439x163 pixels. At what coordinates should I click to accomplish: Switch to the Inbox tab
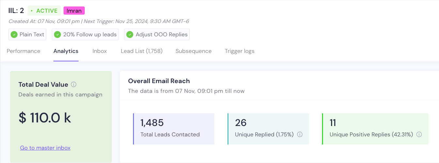click(x=99, y=51)
